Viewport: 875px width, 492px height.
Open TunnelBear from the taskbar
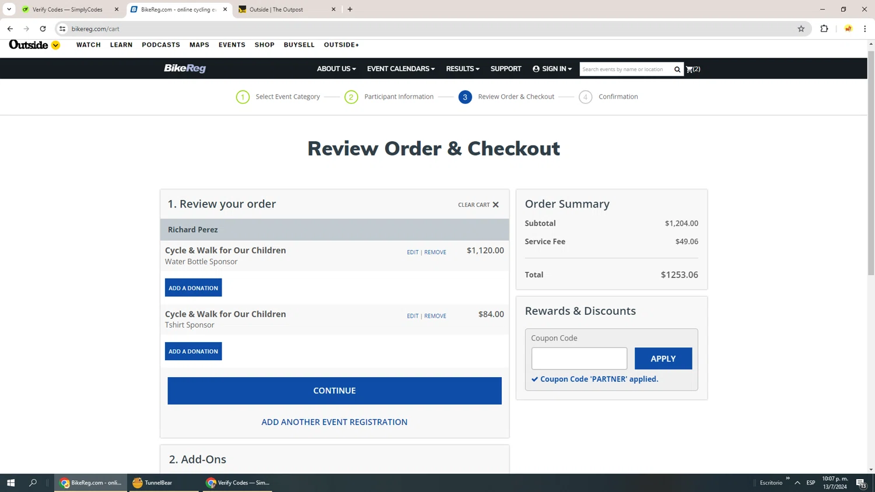click(x=163, y=483)
